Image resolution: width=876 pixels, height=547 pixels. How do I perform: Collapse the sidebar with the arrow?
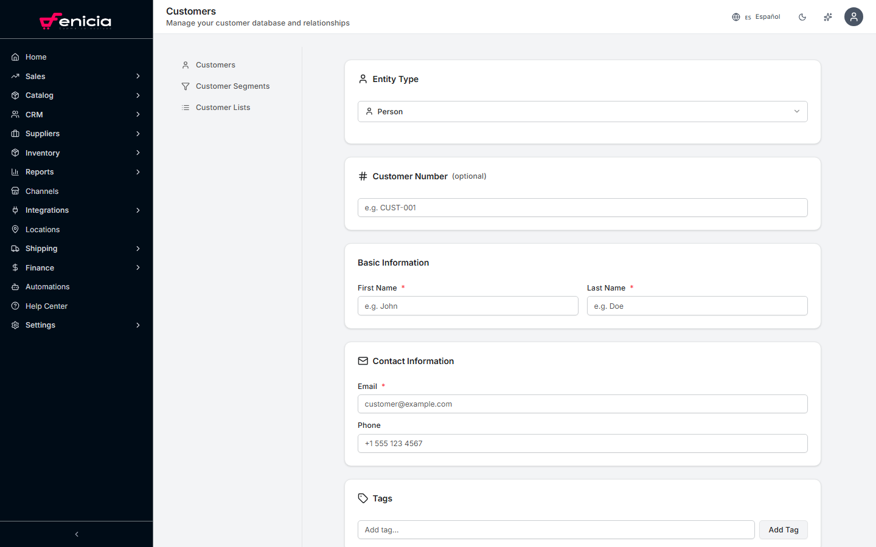[76, 534]
